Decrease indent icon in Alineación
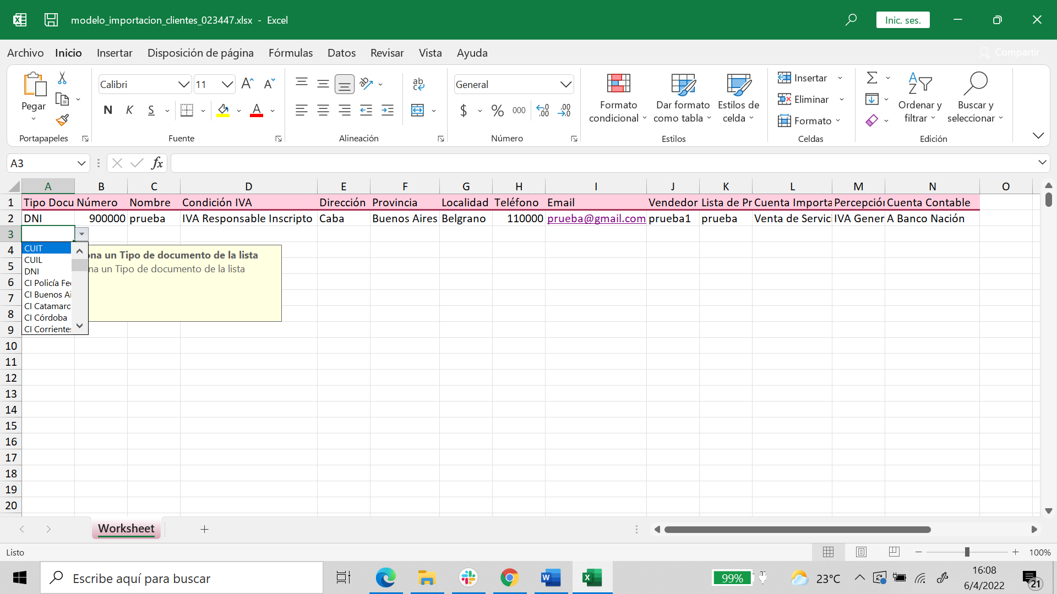Image resolution: width=1057 pixels, height=594 pixels. click(x=366, y=110)
